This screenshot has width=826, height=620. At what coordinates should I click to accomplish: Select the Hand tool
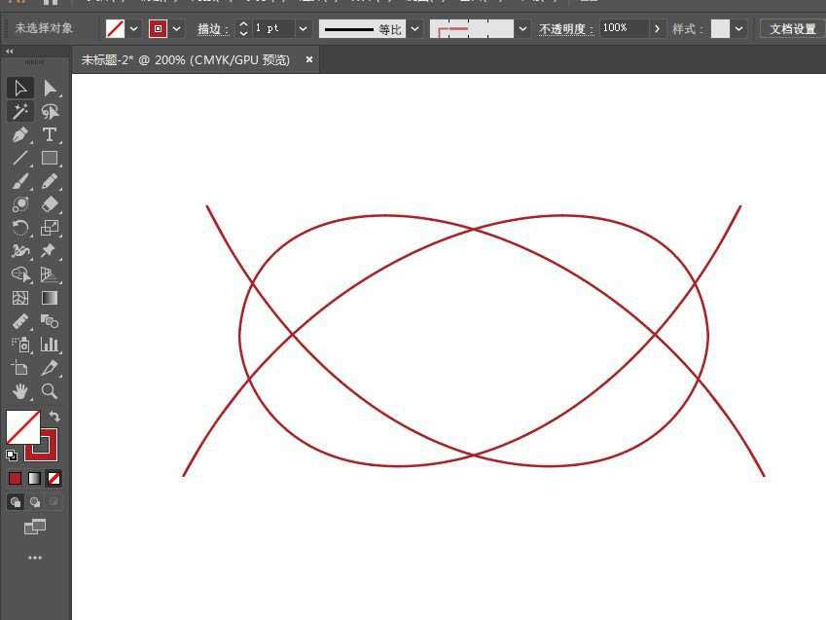(x=21, y=391)
